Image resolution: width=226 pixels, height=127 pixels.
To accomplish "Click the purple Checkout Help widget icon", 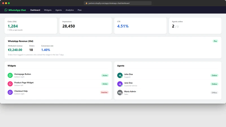I will click(10, 92).
